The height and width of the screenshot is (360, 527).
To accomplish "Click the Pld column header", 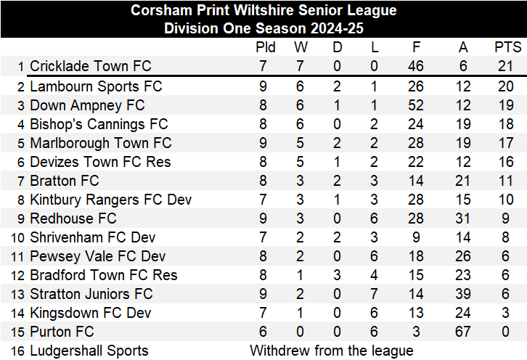I will click(x=266, y=47).
